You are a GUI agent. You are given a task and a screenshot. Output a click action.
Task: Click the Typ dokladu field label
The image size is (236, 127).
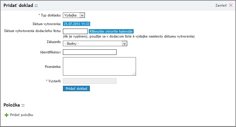(50, 15)
